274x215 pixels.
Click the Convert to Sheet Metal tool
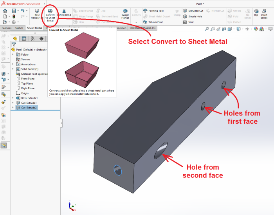coord(50,16)
